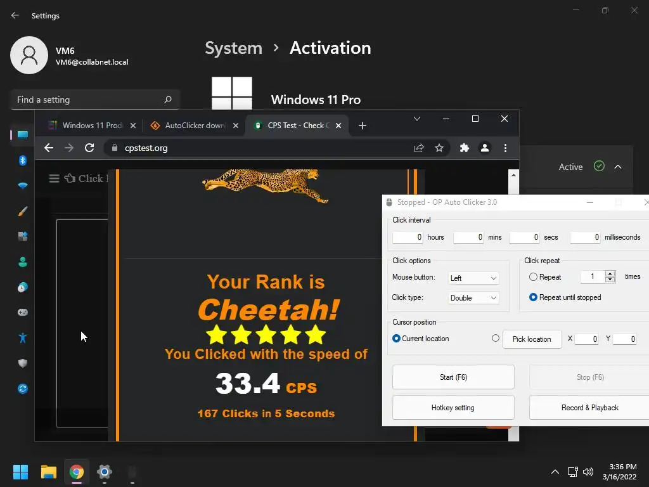Click search magnifier in Find a setting
This screenshot has width=649, height=487.
(167, 100)
